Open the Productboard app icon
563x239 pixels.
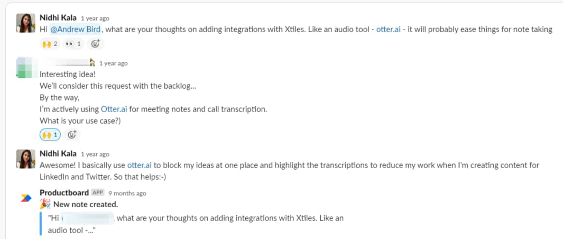tap(26, 198)
